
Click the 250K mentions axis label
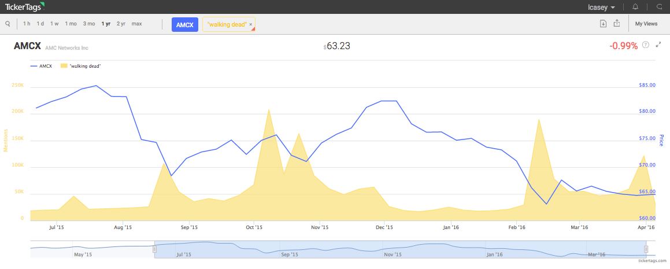click(18, 85)
